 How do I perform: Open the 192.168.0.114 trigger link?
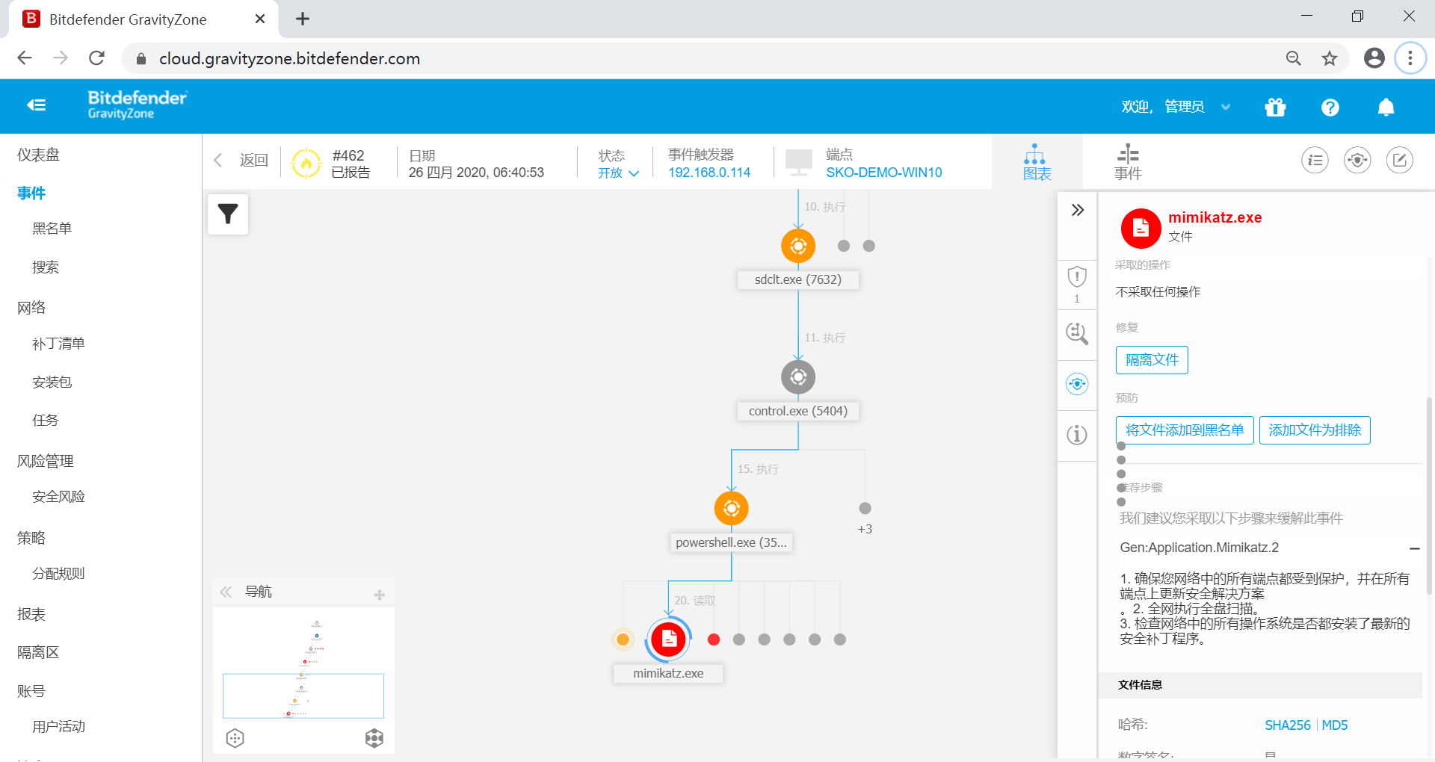coord(709,173)
